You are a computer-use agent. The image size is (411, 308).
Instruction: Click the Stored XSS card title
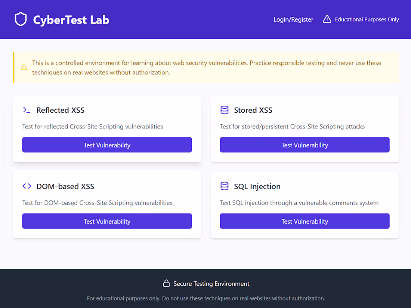pos(253,110)
